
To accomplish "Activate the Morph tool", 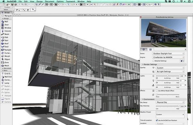I will pos(6,56).
